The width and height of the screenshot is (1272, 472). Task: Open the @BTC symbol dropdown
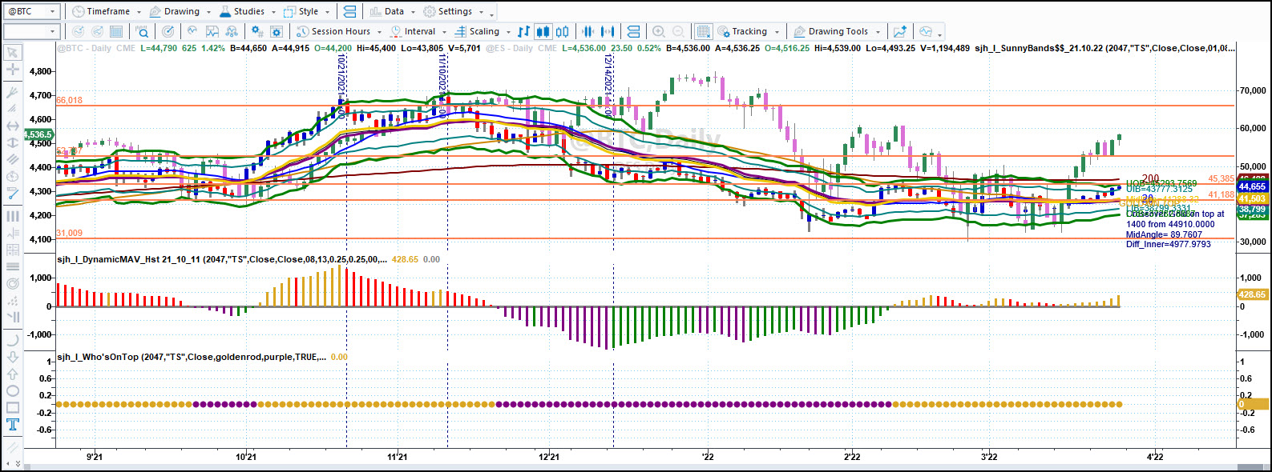pos(54,11)
